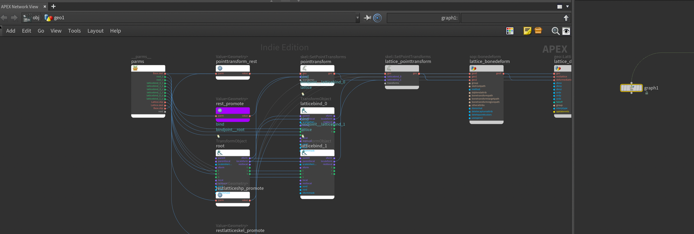Add a new pane tab

coord(53,7)
